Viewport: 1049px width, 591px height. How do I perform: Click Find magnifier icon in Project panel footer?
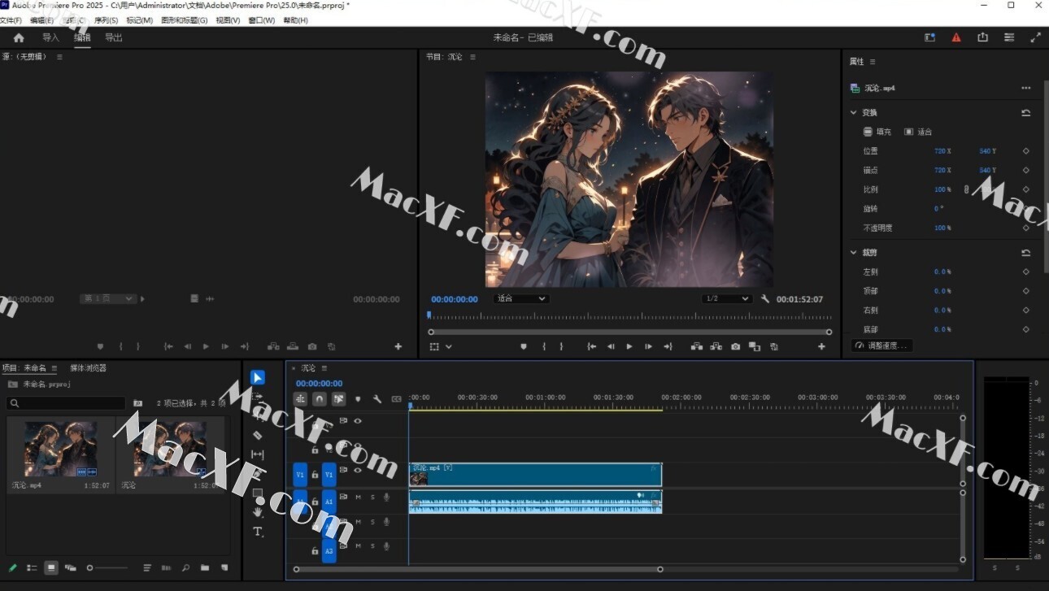tap(186, 568)
